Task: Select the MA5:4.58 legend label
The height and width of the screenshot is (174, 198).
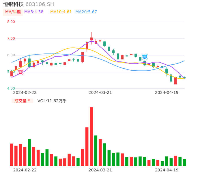Action: (x=34, y=12)
